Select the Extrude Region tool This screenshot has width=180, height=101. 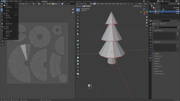click(x=78, y=41)
